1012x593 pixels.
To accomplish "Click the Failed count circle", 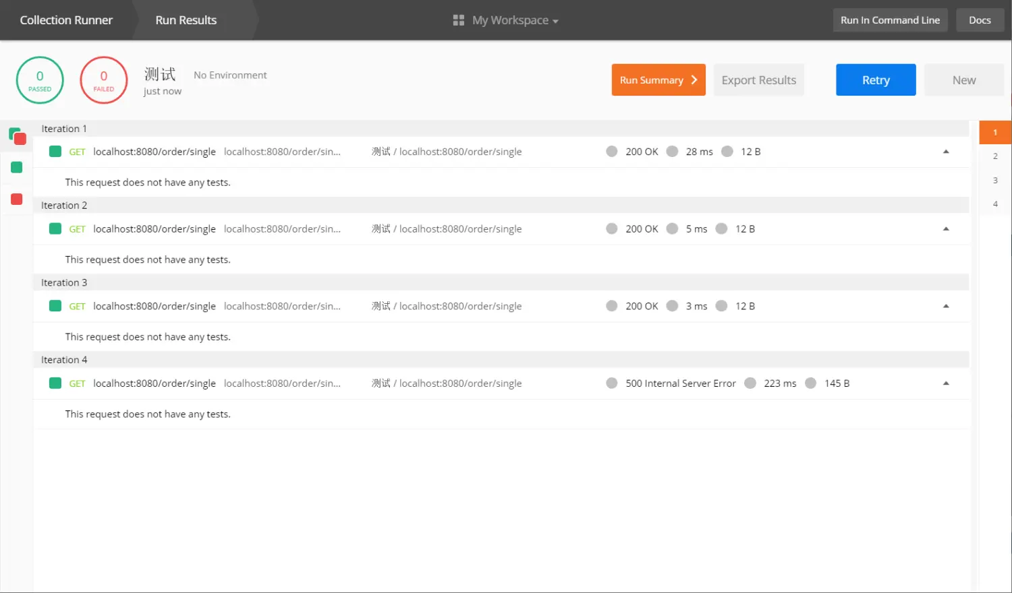I will pos(104,80).
